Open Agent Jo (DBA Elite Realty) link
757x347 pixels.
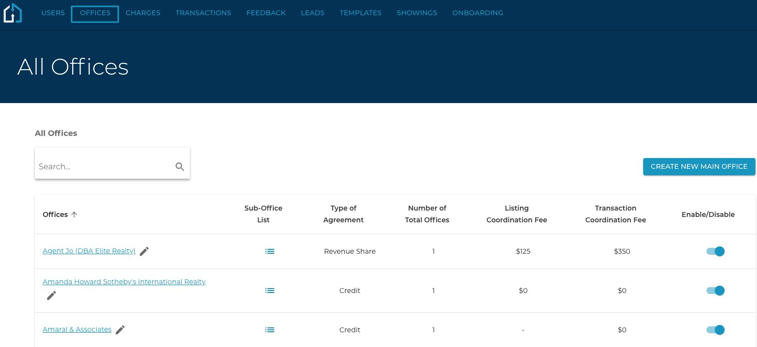coord(89,251)
